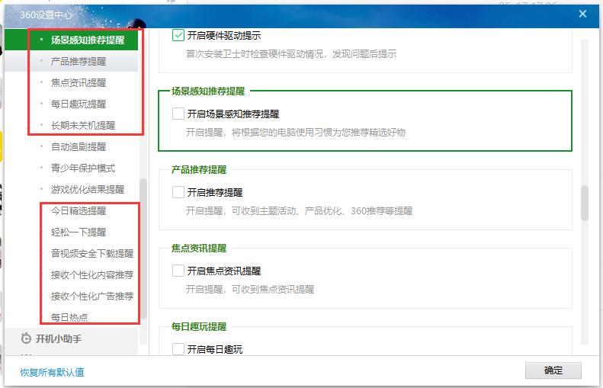Viewport: 603px width, 388px height.
Task: Click description 可收到焦点资讯提醒
Action: click(x=250, y=289)
